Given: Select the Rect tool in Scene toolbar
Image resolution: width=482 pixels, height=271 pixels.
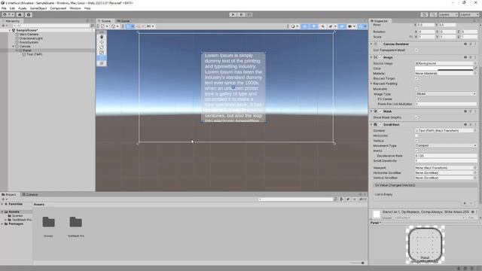Looking at the screenshot, I should point(102,58).
